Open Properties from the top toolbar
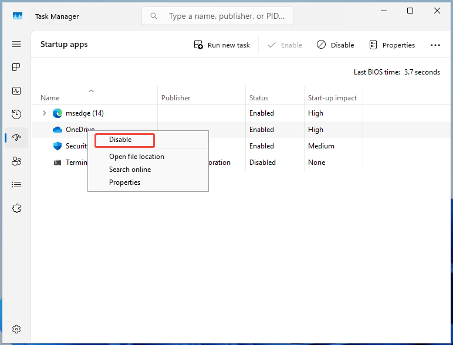453x345 pixels. (391, 45)
